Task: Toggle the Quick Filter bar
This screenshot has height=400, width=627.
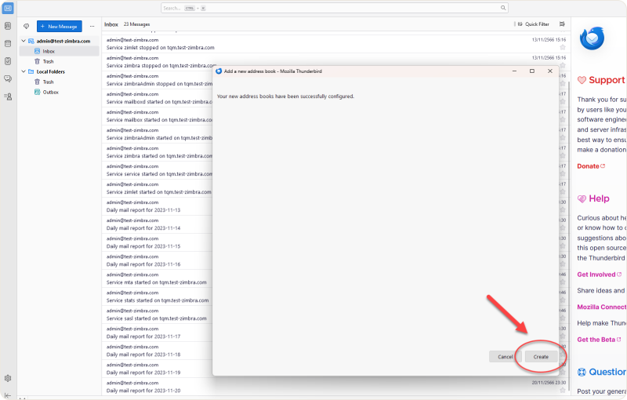Action: 534,24
